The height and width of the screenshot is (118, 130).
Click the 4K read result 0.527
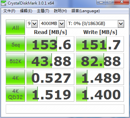50,77
